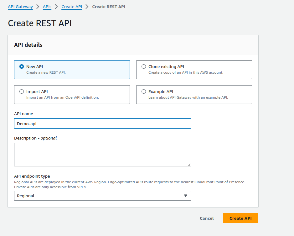This screenshot has width=294, height=236.
Task: Click the dropdown arrow of endpoint type
Action: 186,196
